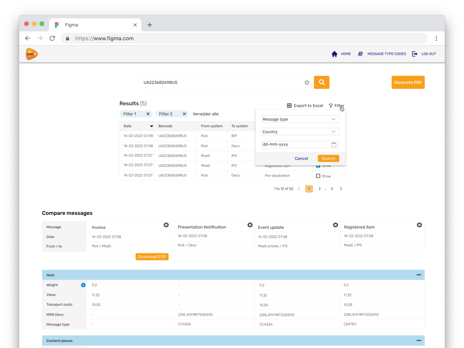Image resolution: width=464 pixels, height=348 pixels.
Task: Untick the Show checkbox for Registered item
Action: tap(318, 166)
